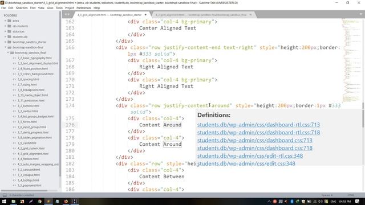Open 5_5_popovers.html file
The height and width of the screenshot is (205, 365).
(29, 186)
